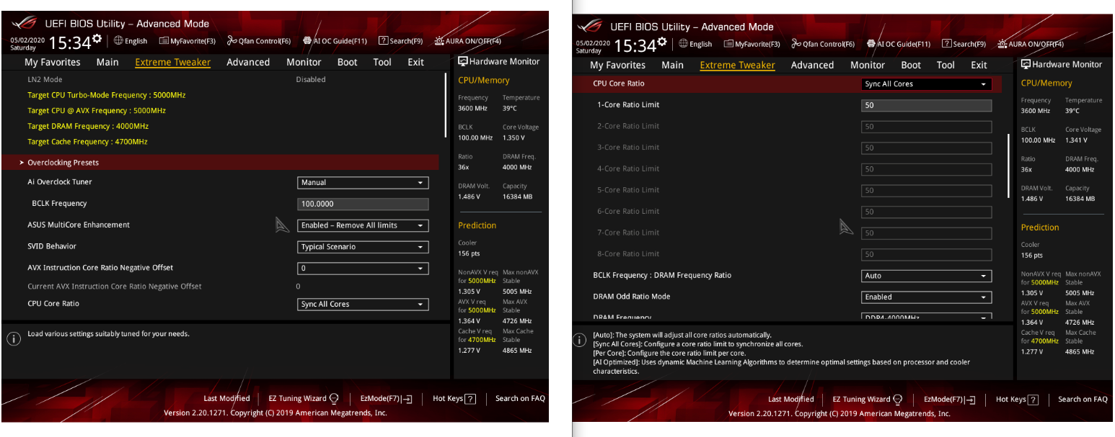Toggle AURA ON/OFF(F4) in the right window

pyautogui.click(x=1031, y=44)
